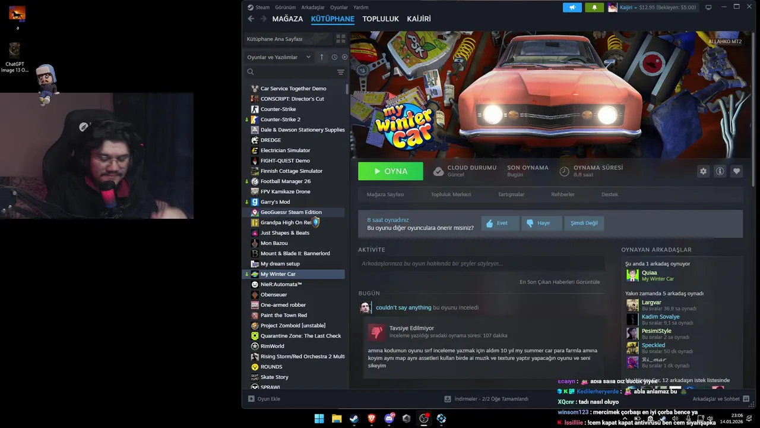The image size is (760, 428).
Task: Open Discord from taskbar
Action: tap(389, 418)
